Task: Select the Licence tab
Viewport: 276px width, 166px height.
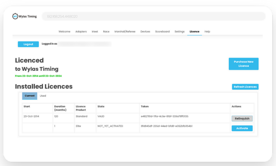Action: tap(194, 31)
